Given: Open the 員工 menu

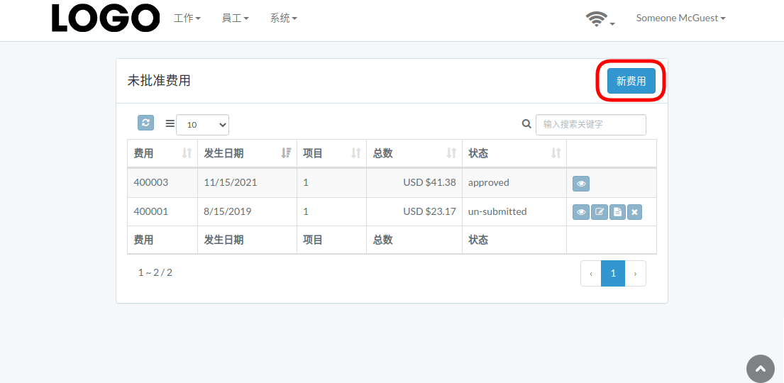Looking at the screenshot, I should point(236,18).
